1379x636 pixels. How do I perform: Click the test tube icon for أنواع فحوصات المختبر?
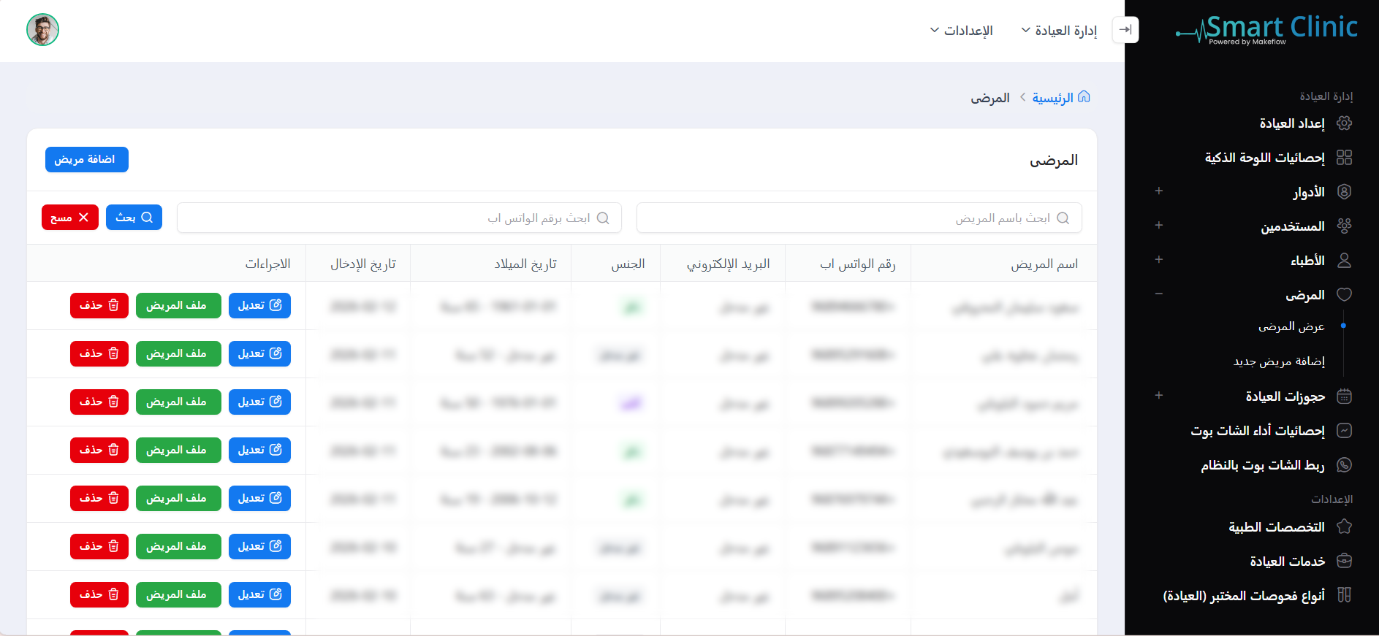click(1344, 596)
